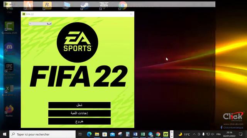The image size is (247, 138).
Task: Open Google Chrome desktop shortcut
Action: pyautogui.click(x=123, y=6)
